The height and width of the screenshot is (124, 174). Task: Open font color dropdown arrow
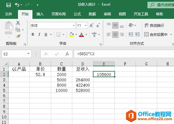pos(86,34)
